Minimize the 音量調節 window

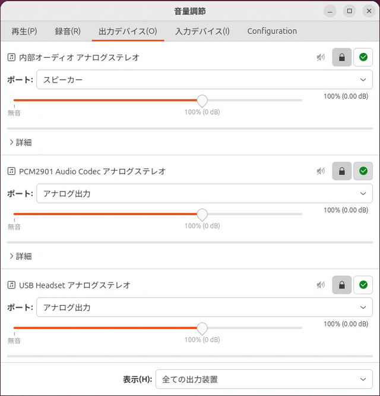(330, 11)
